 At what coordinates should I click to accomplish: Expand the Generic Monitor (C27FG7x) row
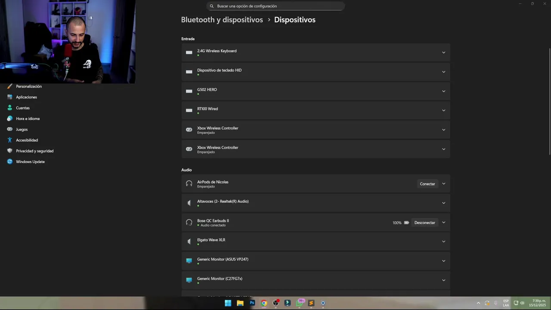(x=443, y=280)
